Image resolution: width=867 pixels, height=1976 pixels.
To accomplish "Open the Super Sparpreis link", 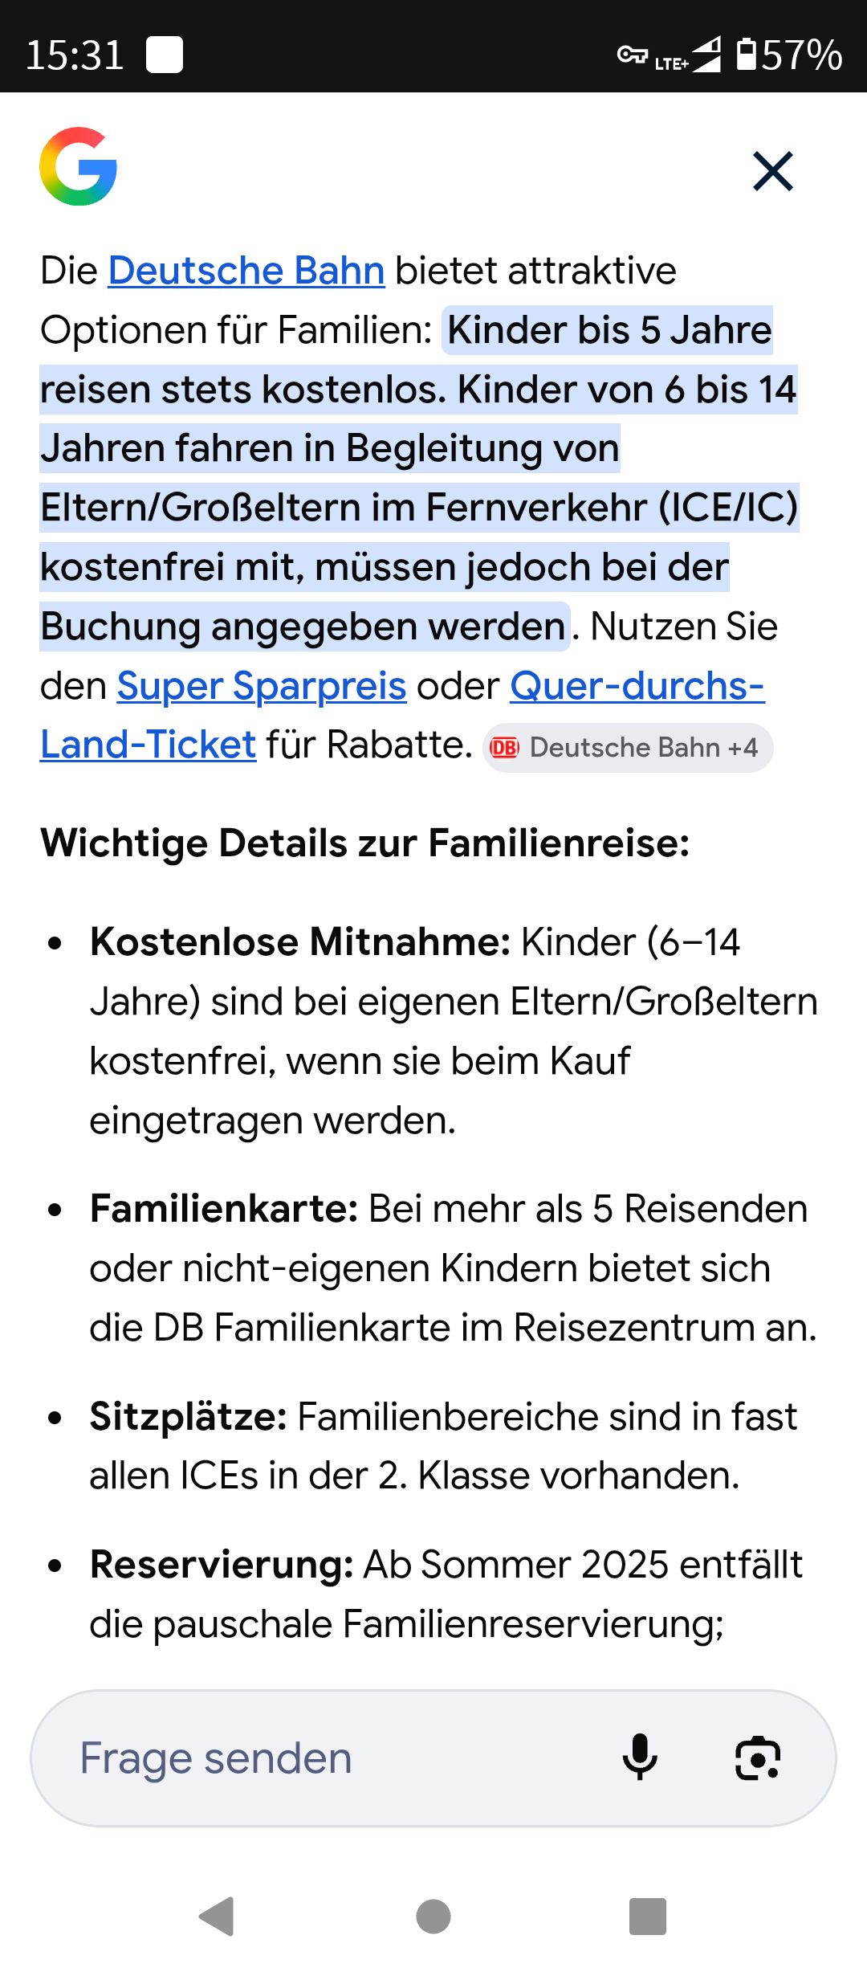I will tap(262, 686).
